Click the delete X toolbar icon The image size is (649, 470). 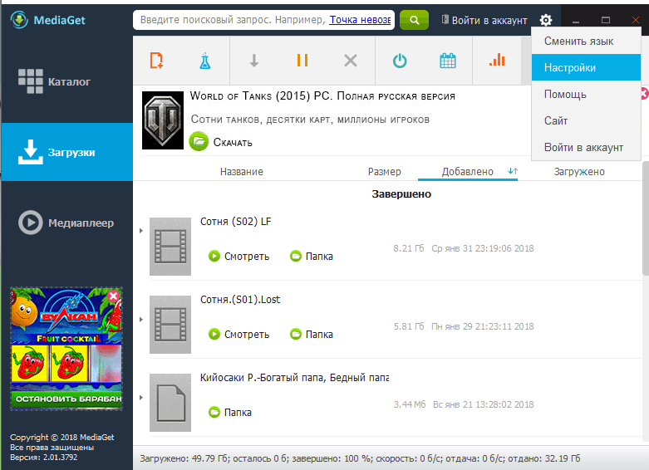[x=351, y=61]
